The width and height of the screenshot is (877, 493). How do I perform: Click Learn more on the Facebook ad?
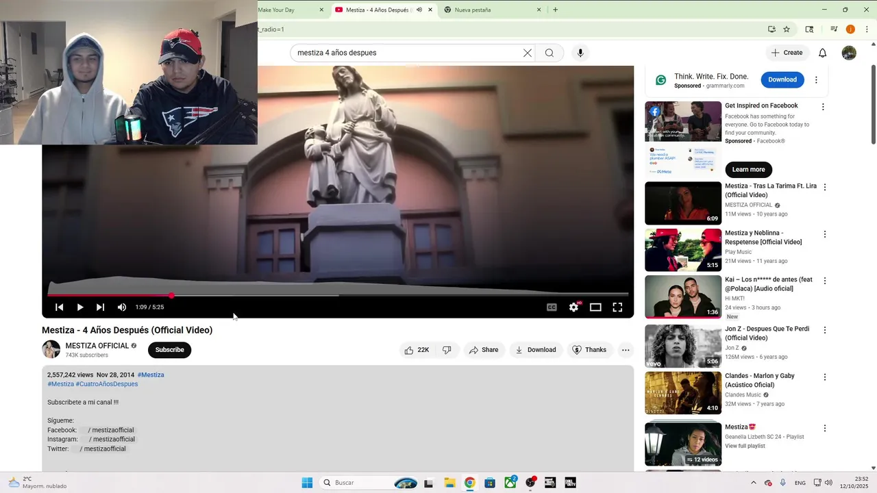(748, 170)
